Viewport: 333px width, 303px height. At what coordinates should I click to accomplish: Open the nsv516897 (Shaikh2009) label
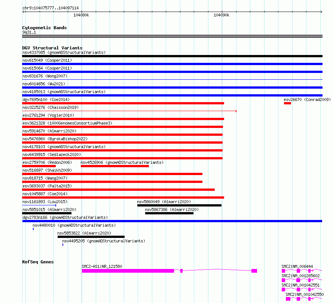point(47,170)
